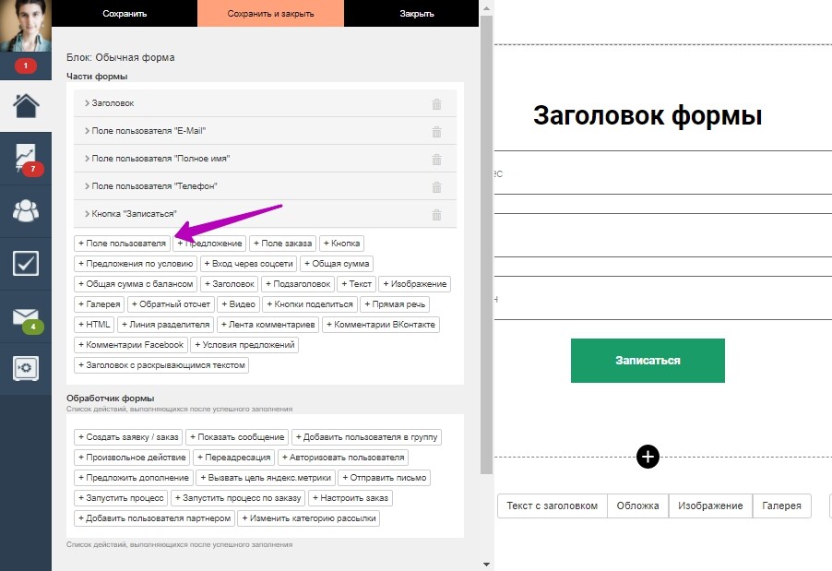Select "Текст с заголовком" block type
This screenshot has height=571, width=832.
tap(552, 506)
